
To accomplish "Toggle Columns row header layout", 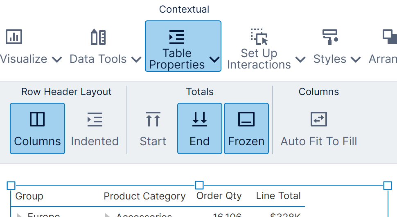I will pos(37,128).
